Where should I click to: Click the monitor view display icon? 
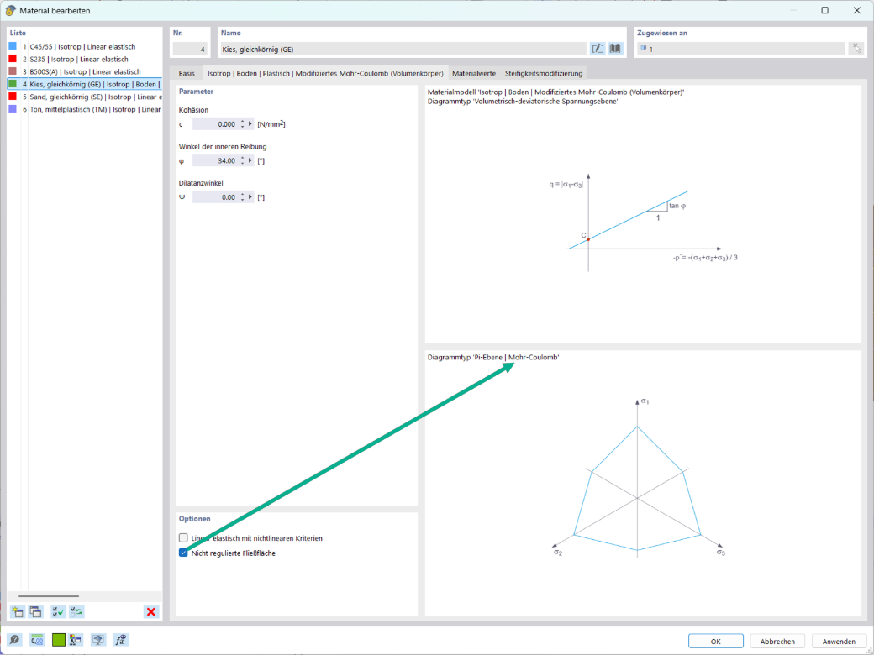point(98,640)
